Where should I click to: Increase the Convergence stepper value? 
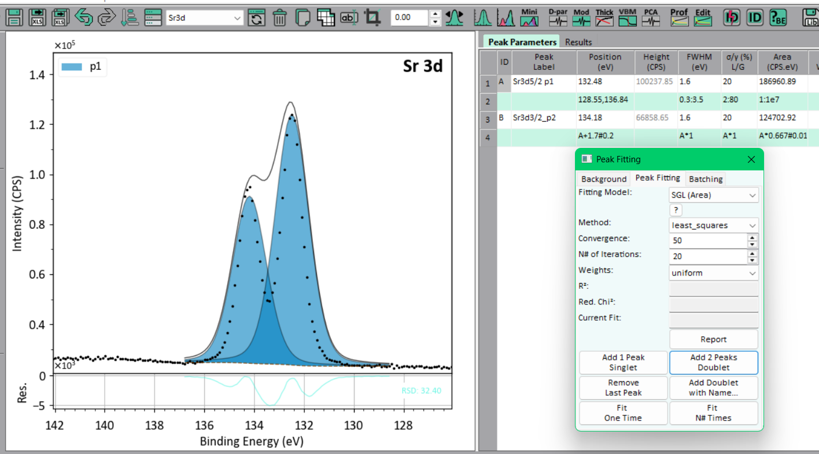click(752, 237)
